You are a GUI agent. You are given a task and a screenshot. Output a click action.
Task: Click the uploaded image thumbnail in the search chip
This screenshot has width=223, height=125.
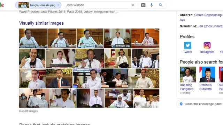click(x=24, y=5)
